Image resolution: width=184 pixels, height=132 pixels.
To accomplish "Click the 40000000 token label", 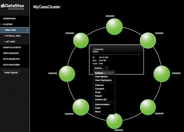I will point(119,130).
